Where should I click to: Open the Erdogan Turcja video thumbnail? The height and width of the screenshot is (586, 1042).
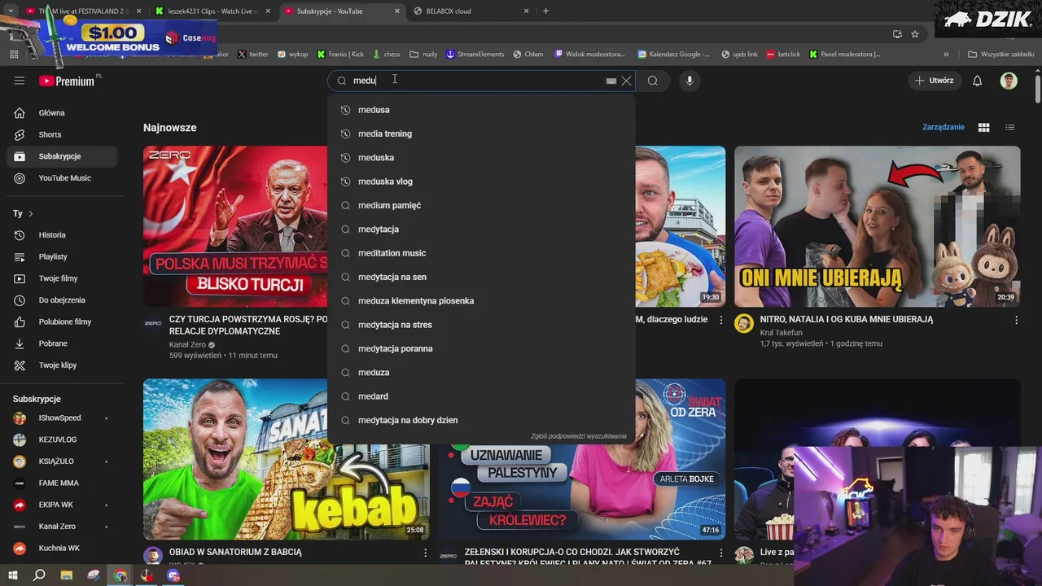pyautogui.click(x=235, y=226)
